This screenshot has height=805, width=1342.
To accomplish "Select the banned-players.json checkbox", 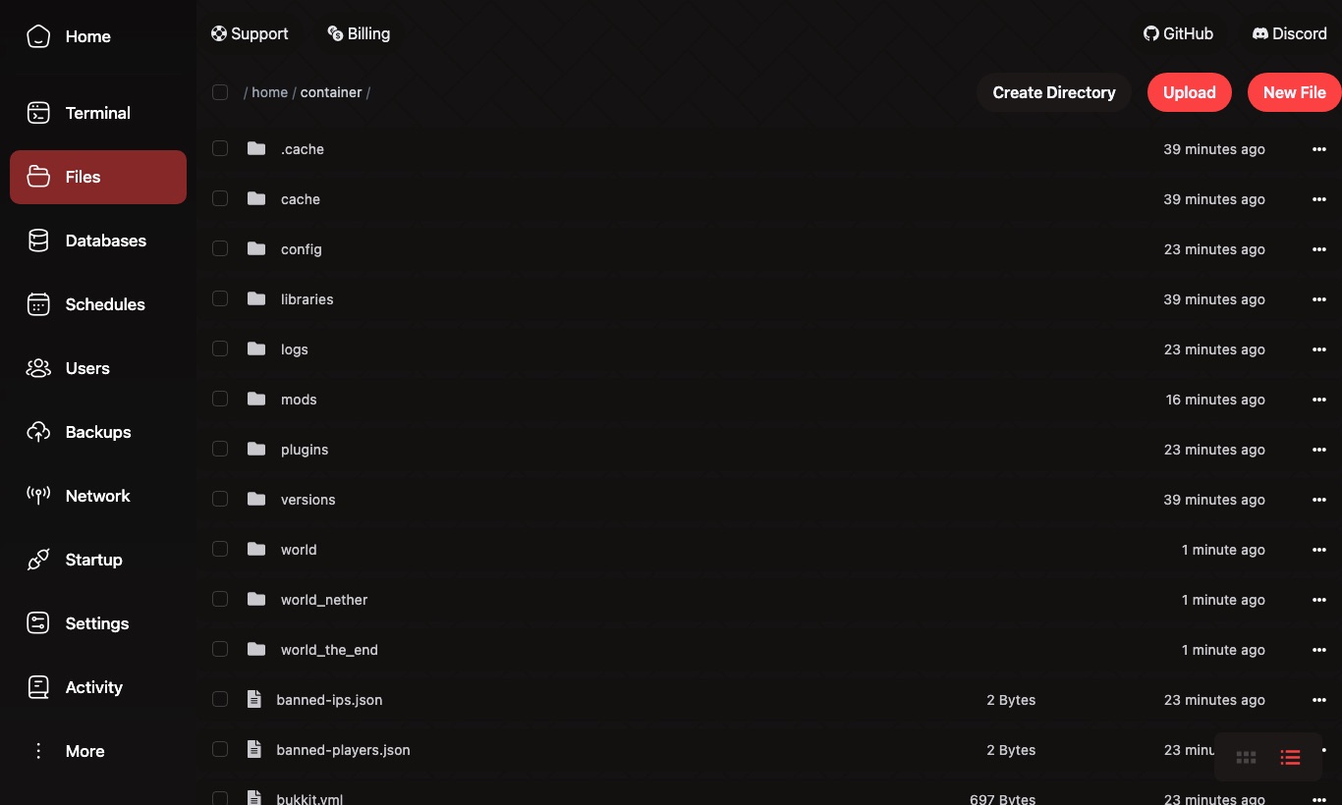I will click(x=220, y=749).
